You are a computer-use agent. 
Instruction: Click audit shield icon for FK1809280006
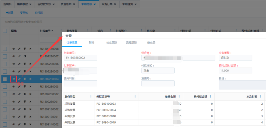(x=25, y=64)
